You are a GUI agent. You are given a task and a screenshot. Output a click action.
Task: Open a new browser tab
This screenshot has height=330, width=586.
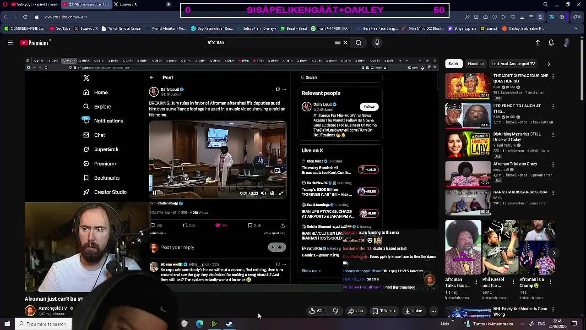point(168,4)
